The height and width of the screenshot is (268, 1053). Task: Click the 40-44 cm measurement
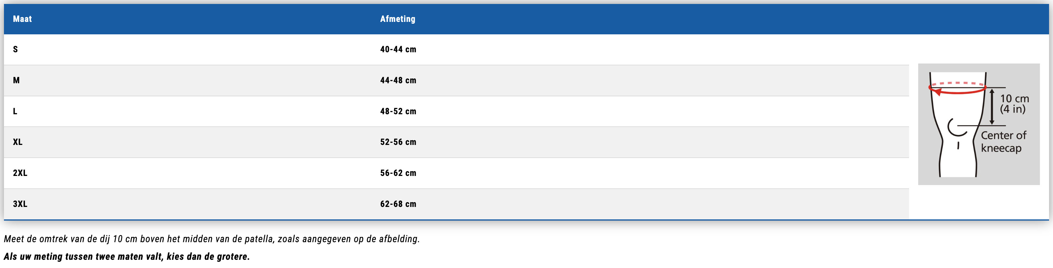tap(398, 49)
